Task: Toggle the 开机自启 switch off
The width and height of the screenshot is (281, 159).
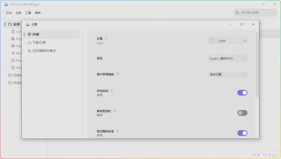Action: coord(242,93)
